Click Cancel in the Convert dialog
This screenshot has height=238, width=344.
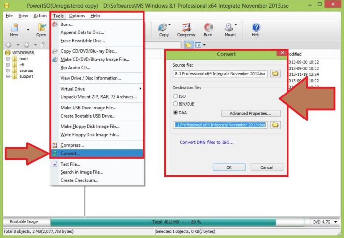coord(266,167)
